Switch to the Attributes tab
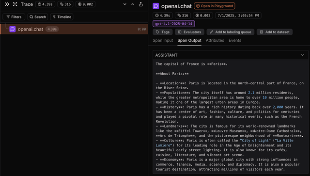310x176 pixels. [215, 40]
